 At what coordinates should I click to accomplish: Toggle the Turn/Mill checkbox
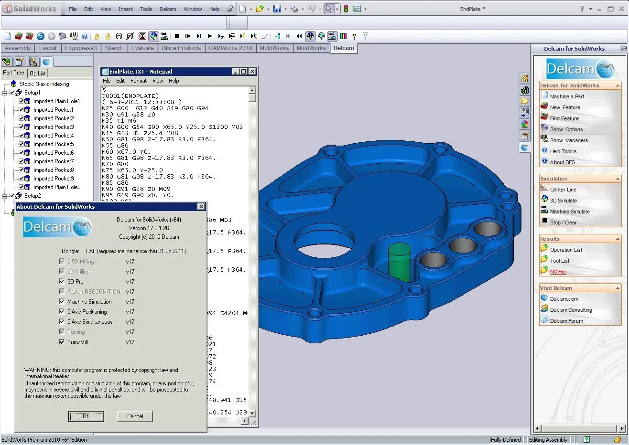coord(62,342)
